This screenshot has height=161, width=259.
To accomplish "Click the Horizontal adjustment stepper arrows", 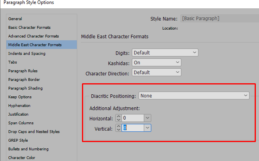I will click(x=118, y=118).
